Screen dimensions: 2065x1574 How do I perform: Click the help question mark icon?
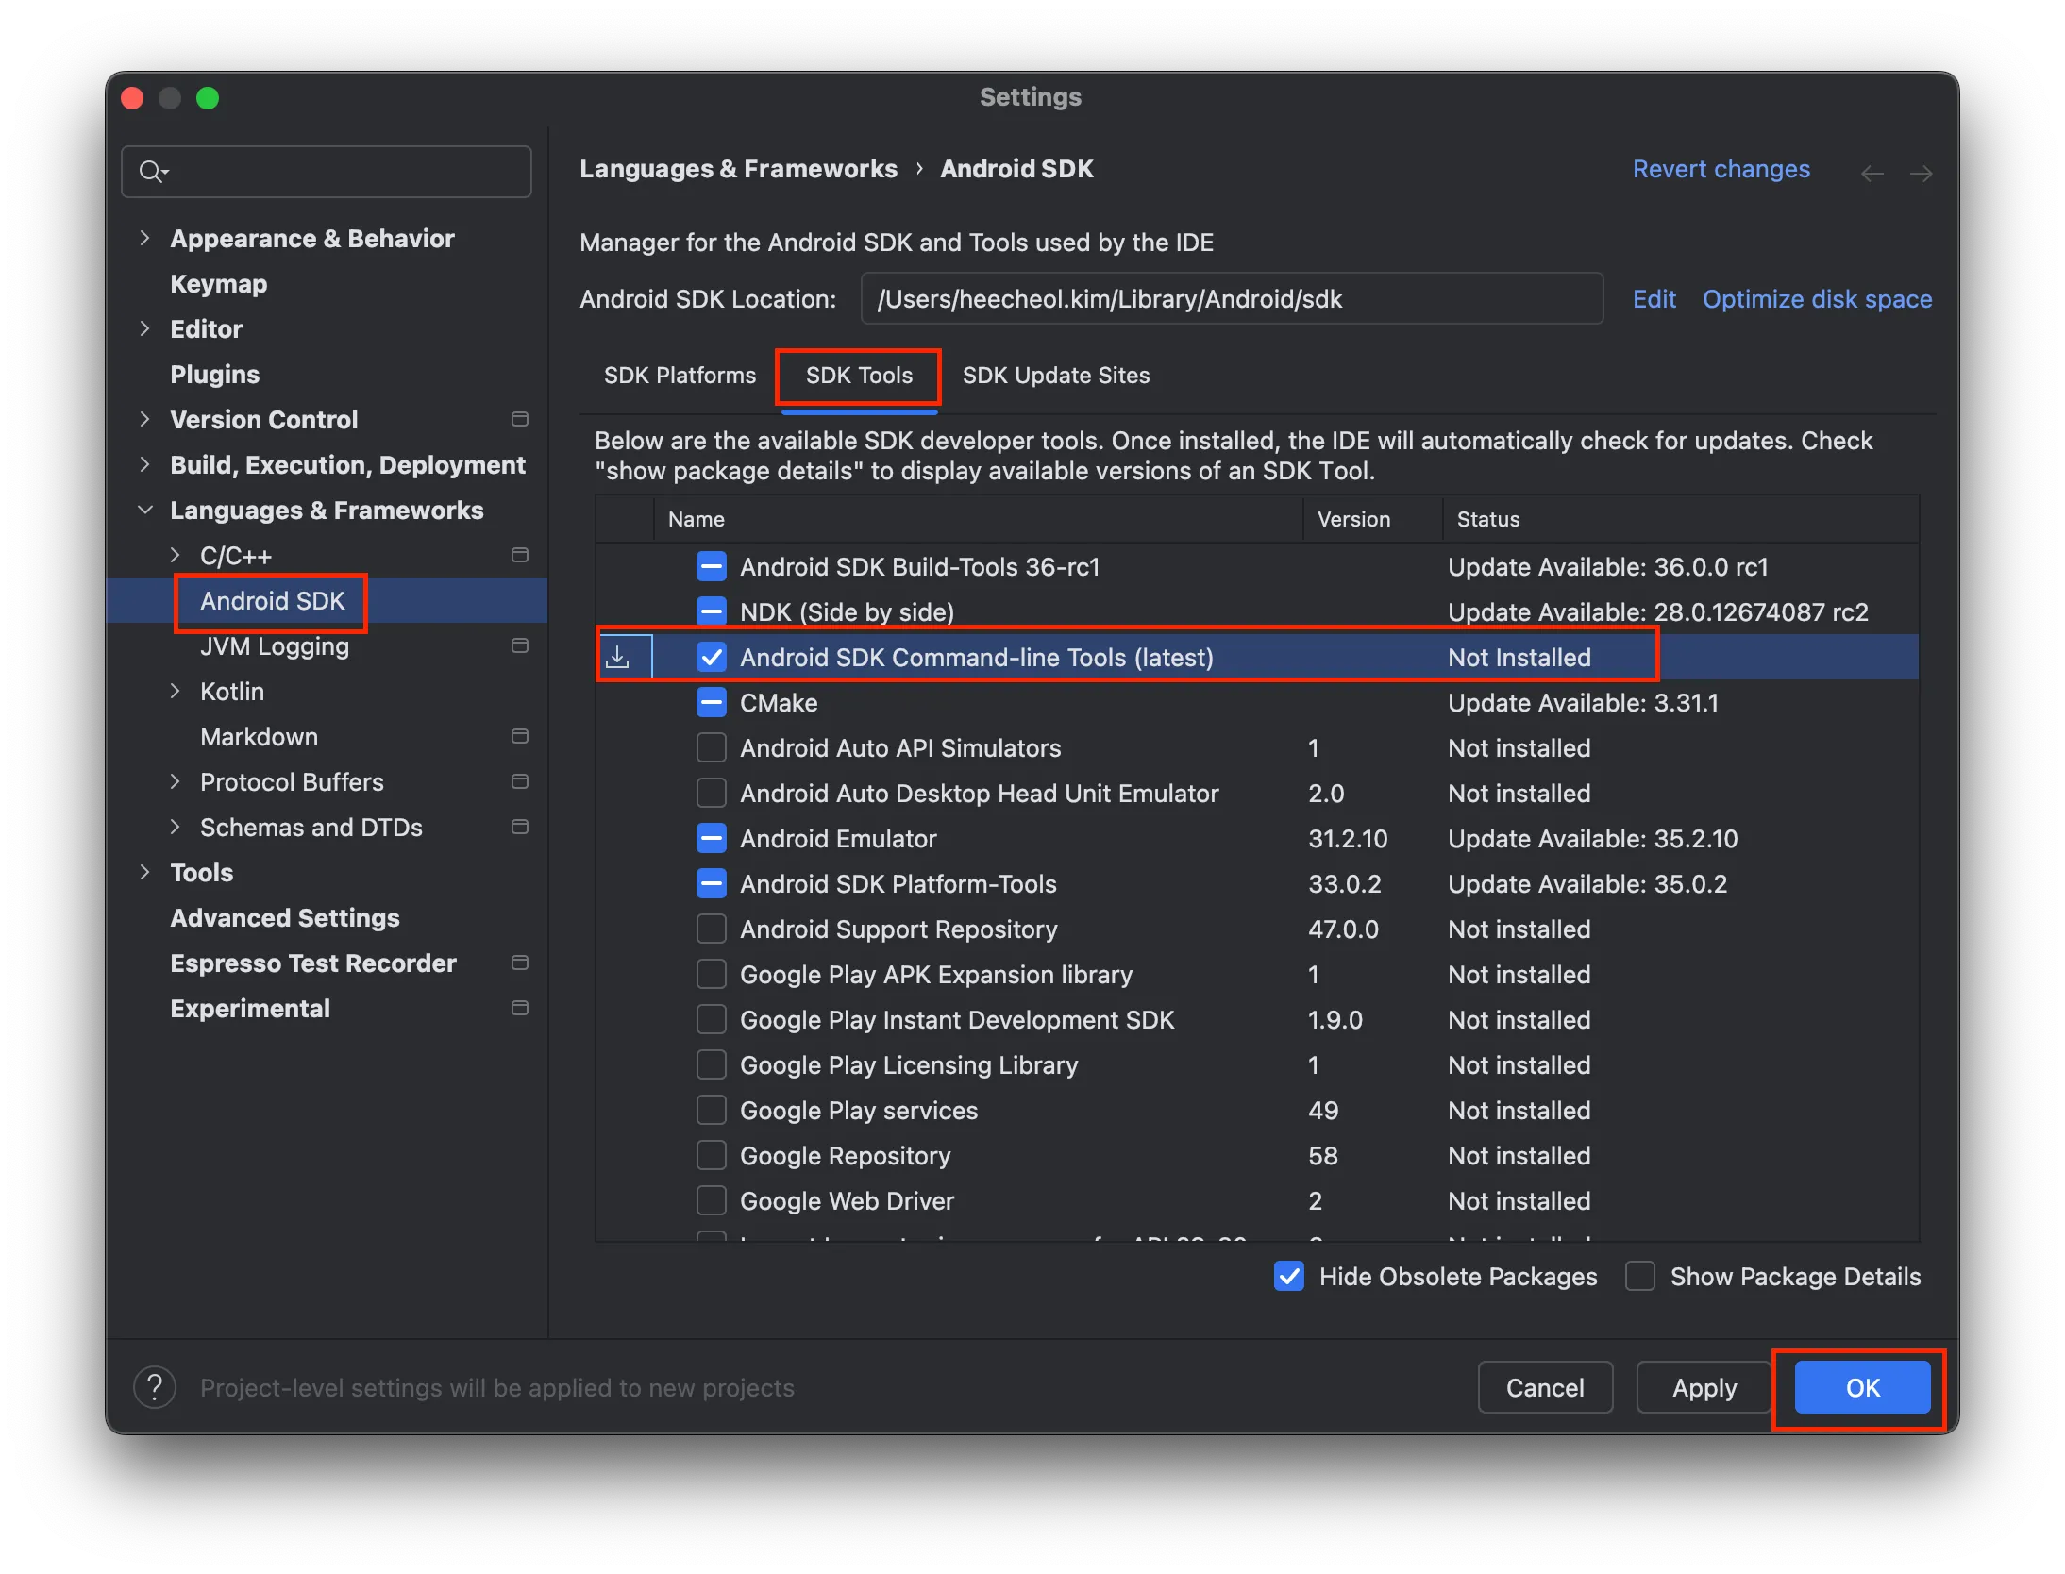[x=155, y=1387]
